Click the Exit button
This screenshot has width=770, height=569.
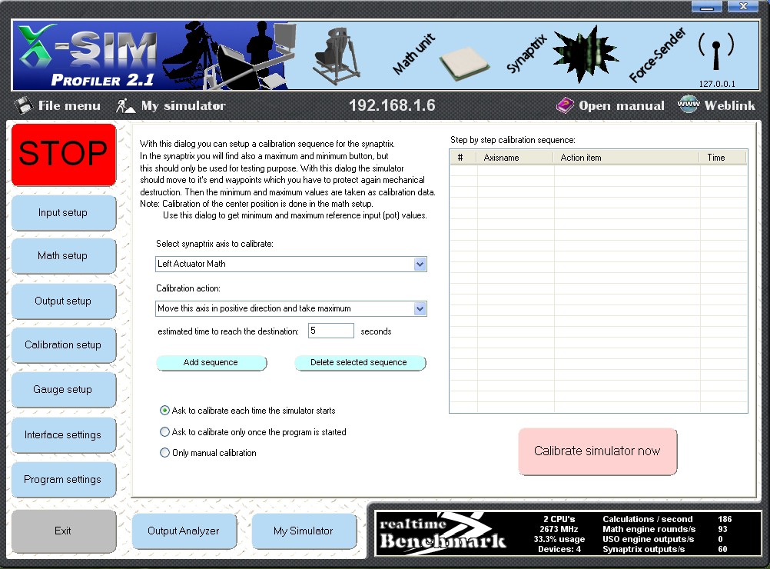[63, 531]
